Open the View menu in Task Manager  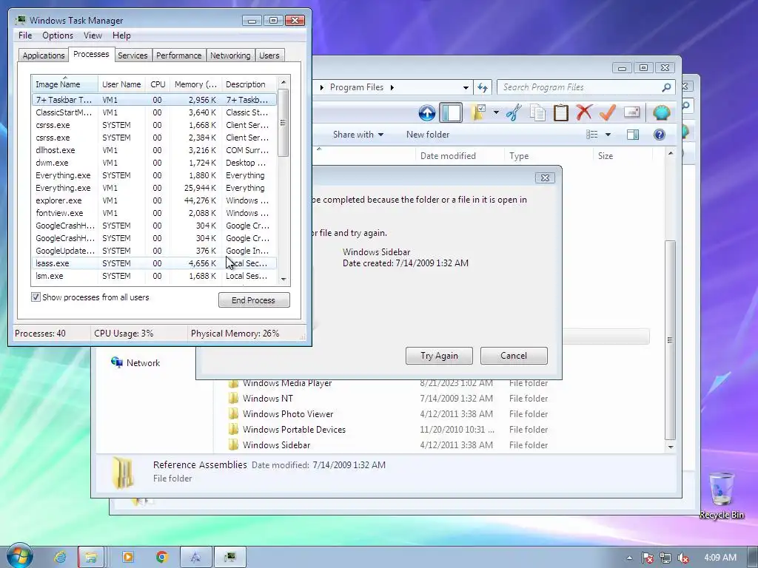93,35
